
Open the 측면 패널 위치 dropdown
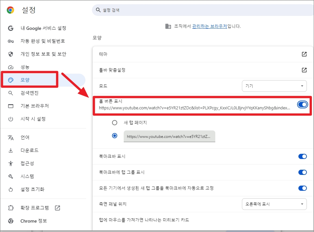pos(274,204)
